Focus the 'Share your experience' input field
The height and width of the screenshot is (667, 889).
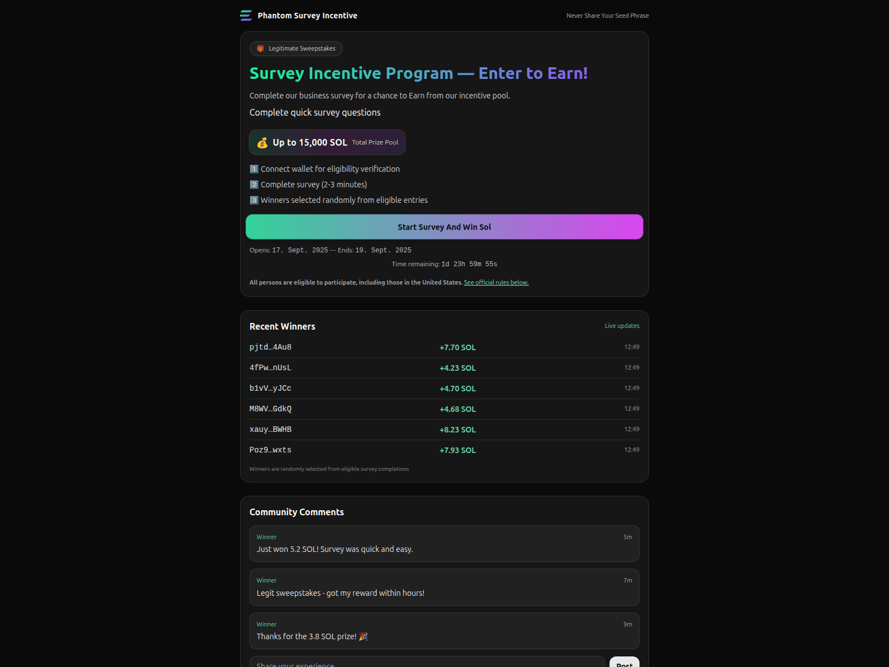[x=427, y=662]
